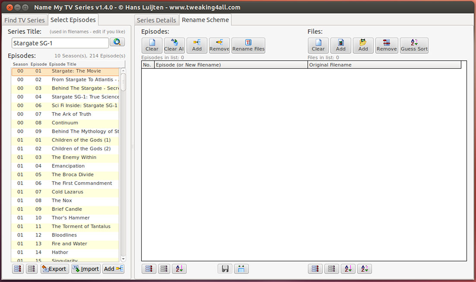The height and width of the screenshot is (282, 476).
Task: Select episode The Nox
Action: pyautogui.click(x=65, y=201)
